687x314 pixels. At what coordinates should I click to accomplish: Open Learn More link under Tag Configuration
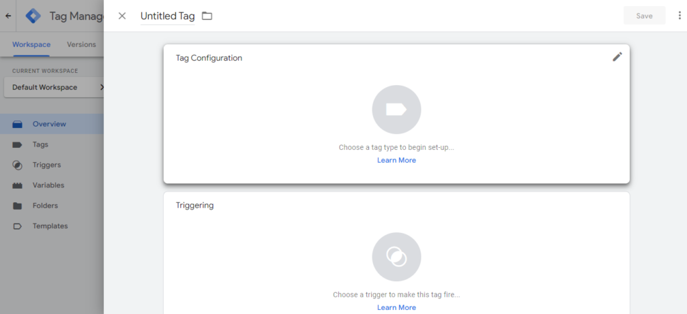(397, 160)
